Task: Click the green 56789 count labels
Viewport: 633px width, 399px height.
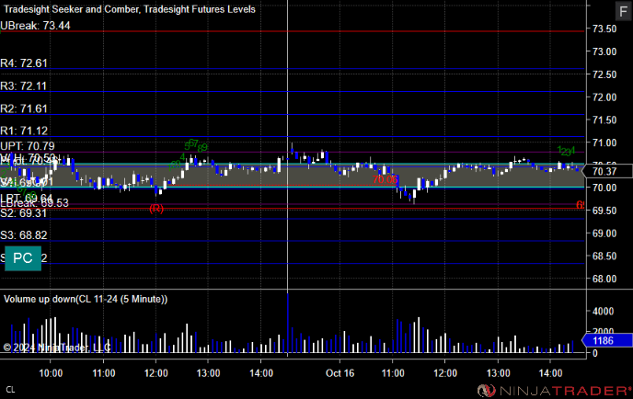Action: 196,145
